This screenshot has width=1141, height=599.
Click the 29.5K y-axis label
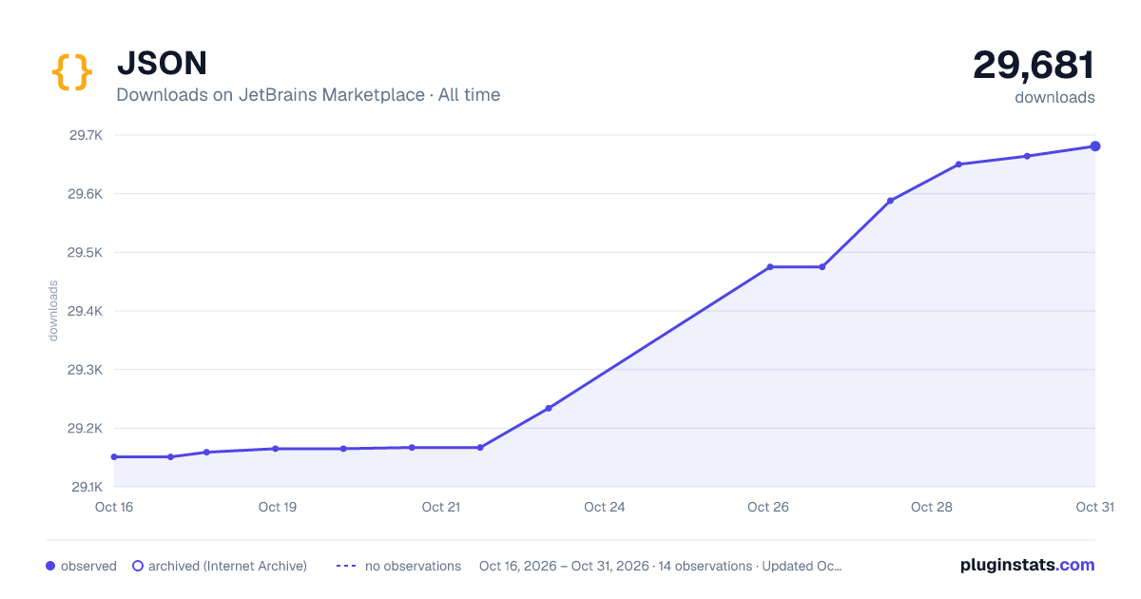coord(86,253)
